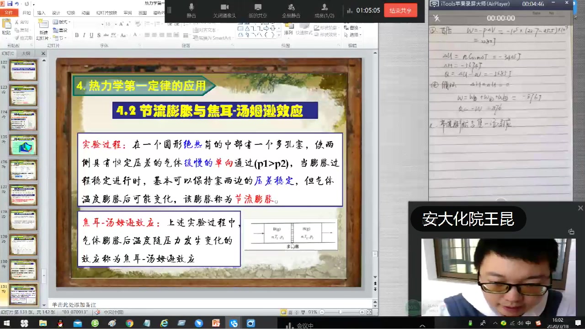Select slide thumbnail 125

point(24,145)
